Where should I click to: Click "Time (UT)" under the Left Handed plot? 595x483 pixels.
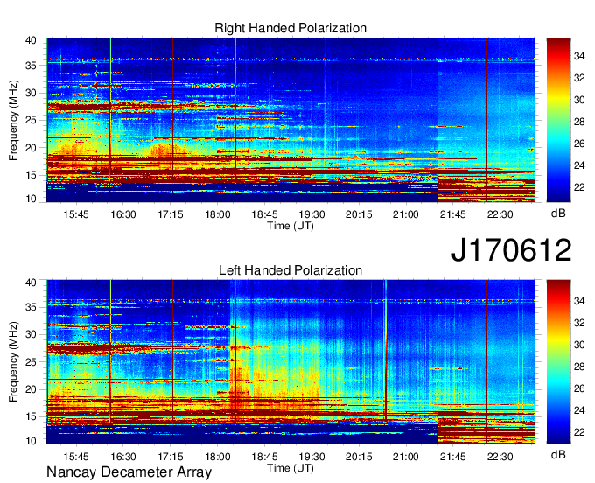290,468
